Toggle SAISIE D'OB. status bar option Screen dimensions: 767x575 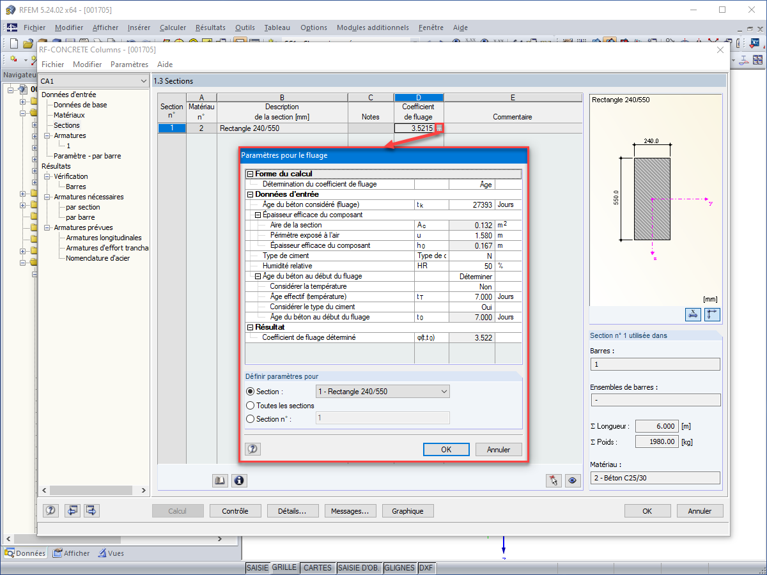[x=358, y=567]
